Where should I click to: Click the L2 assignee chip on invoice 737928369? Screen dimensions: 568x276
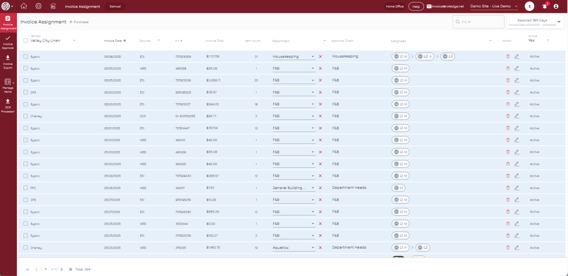click(425, 56)
